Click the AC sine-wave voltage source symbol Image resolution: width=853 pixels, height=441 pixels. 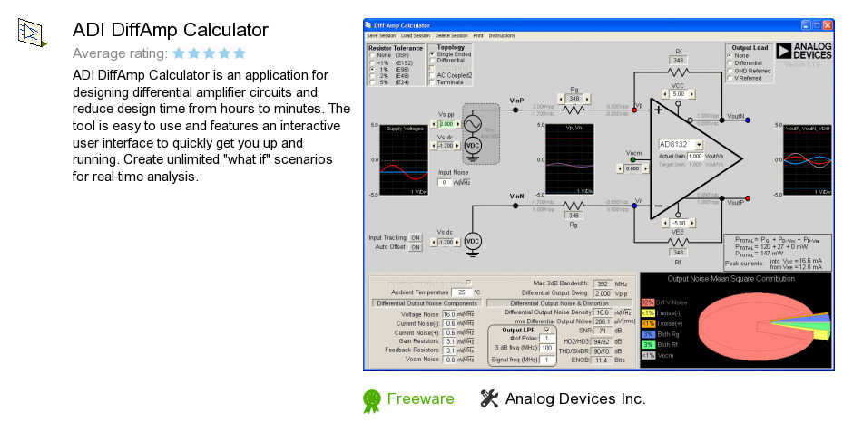(473, 124)
